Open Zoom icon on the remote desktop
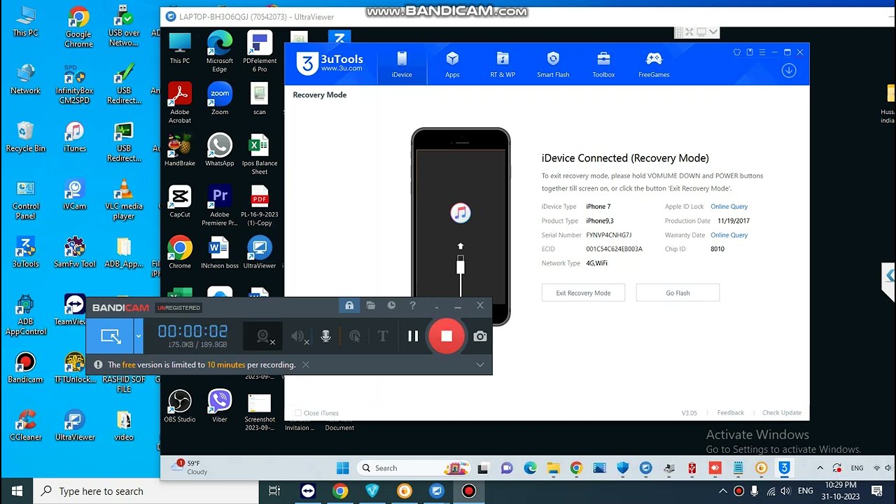The height and width of the screenshot is (504, 896). [220, 99]
